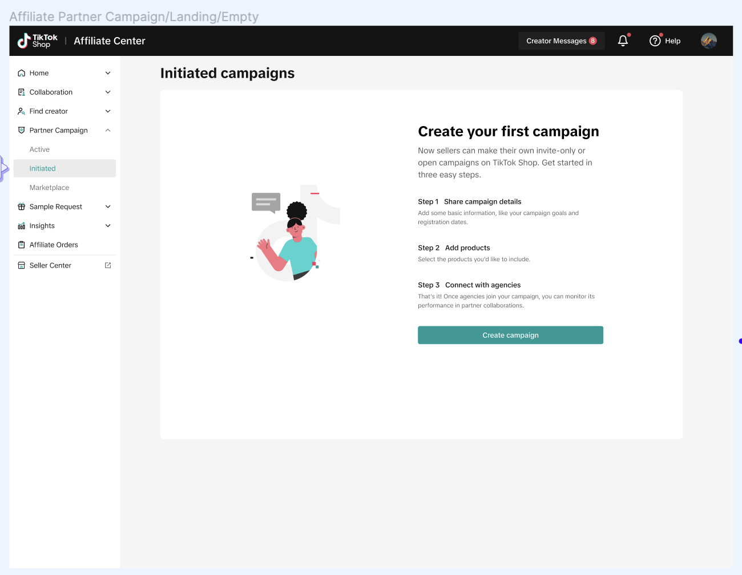The height and width of the screenshot is (575, 742).
Task: Click the TikTok Shop logo
Action: tap(37, 41)
